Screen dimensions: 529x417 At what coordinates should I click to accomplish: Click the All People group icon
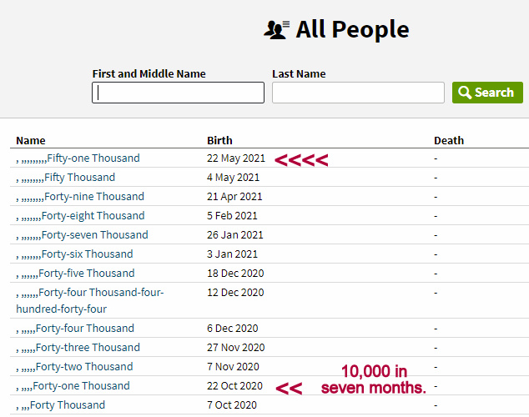(276, 30)
